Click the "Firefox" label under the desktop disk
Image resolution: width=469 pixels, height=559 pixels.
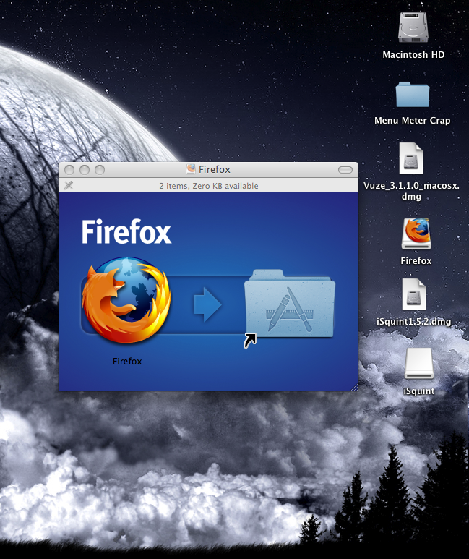[x=416, y=261]
